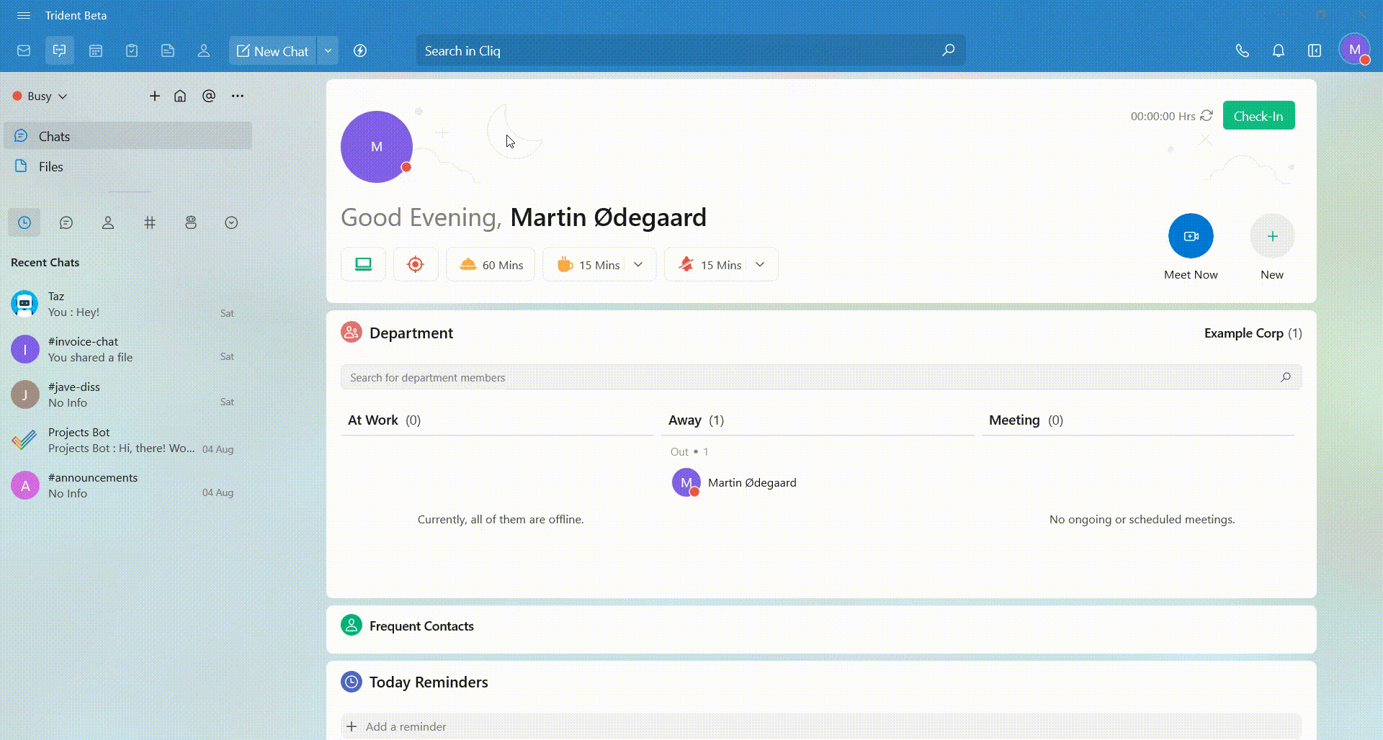Click the green Check-In button
The width and height of the screenshot is (1383, 740).
tap(1258, 116)
